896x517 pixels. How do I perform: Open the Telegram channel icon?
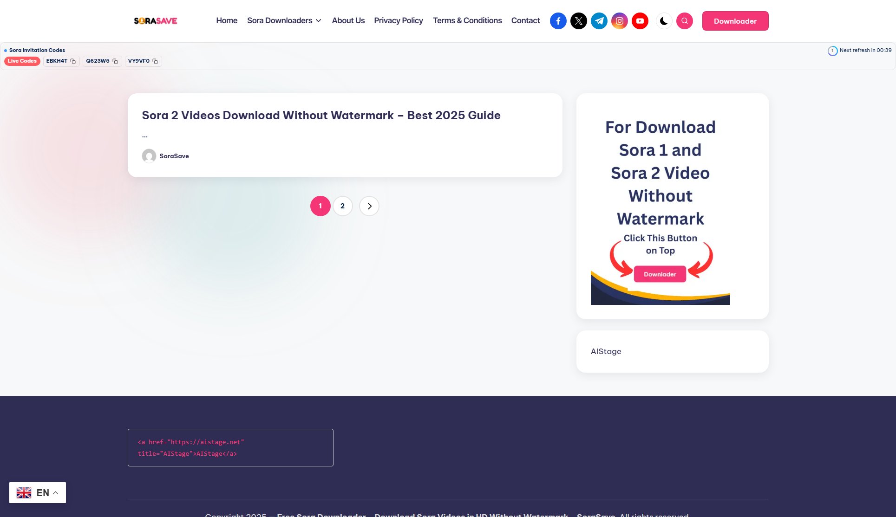(599, 20)
